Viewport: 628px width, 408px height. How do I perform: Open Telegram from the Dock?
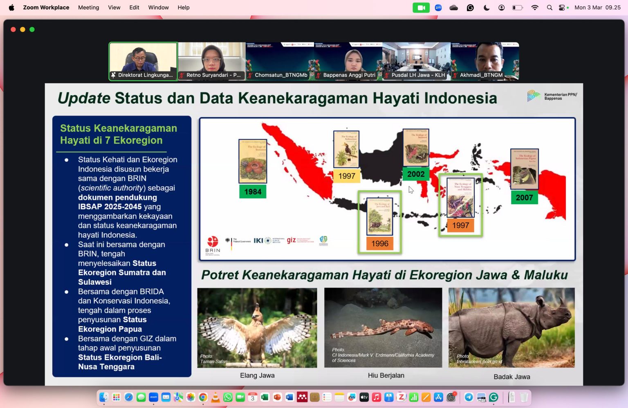coord(469,397)
